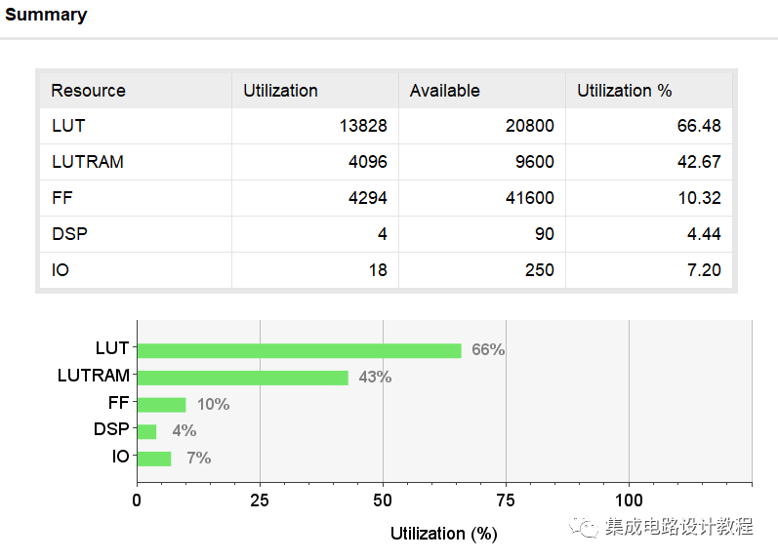778x560 pixels.
Task: Select the DSP row label in table
Action: click(x=69, y=233)
